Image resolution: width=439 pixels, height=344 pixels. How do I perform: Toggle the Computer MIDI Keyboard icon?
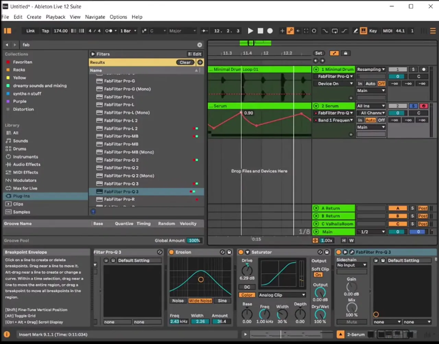(364, 31)
